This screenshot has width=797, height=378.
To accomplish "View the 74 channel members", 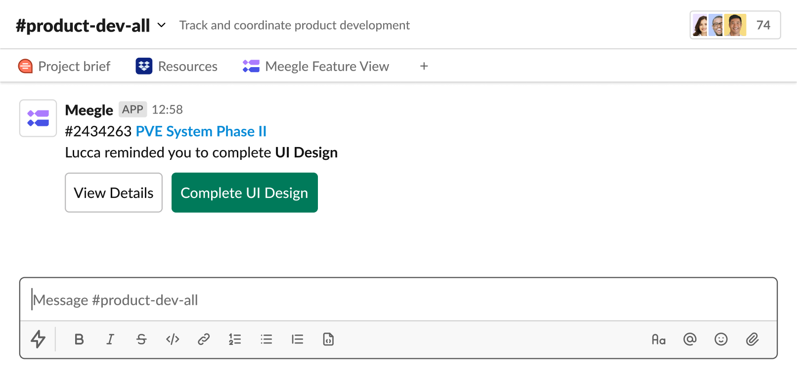I will pyautogui.click(x=735, y=25).
